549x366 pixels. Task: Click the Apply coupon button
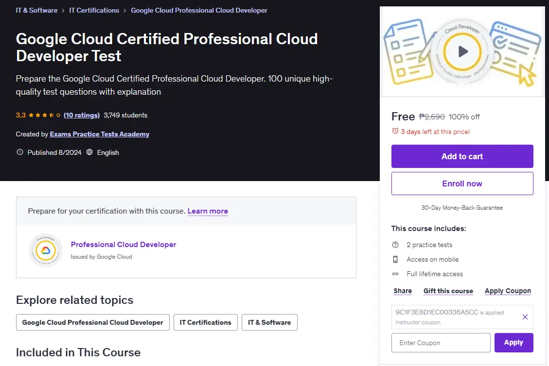click(514, 343)
